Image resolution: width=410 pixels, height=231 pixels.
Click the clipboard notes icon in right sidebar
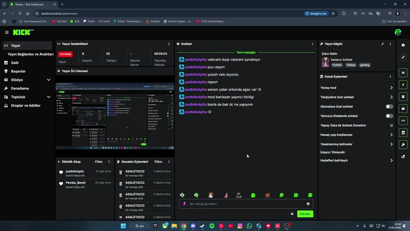403,97
